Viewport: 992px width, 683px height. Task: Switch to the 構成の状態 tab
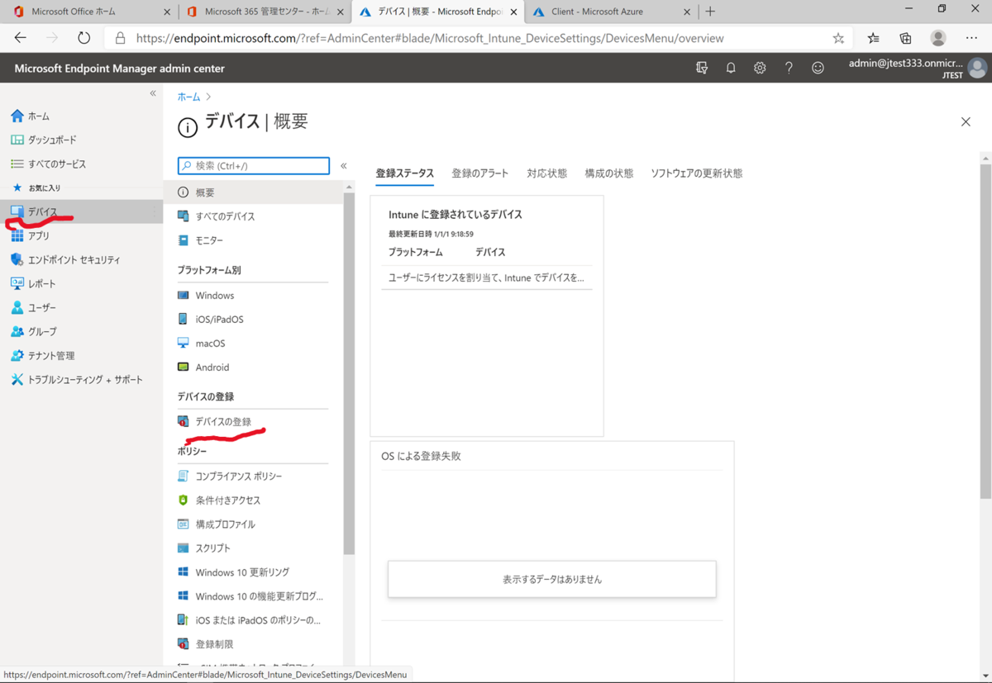pyautogui.click(x=609, y=173)
